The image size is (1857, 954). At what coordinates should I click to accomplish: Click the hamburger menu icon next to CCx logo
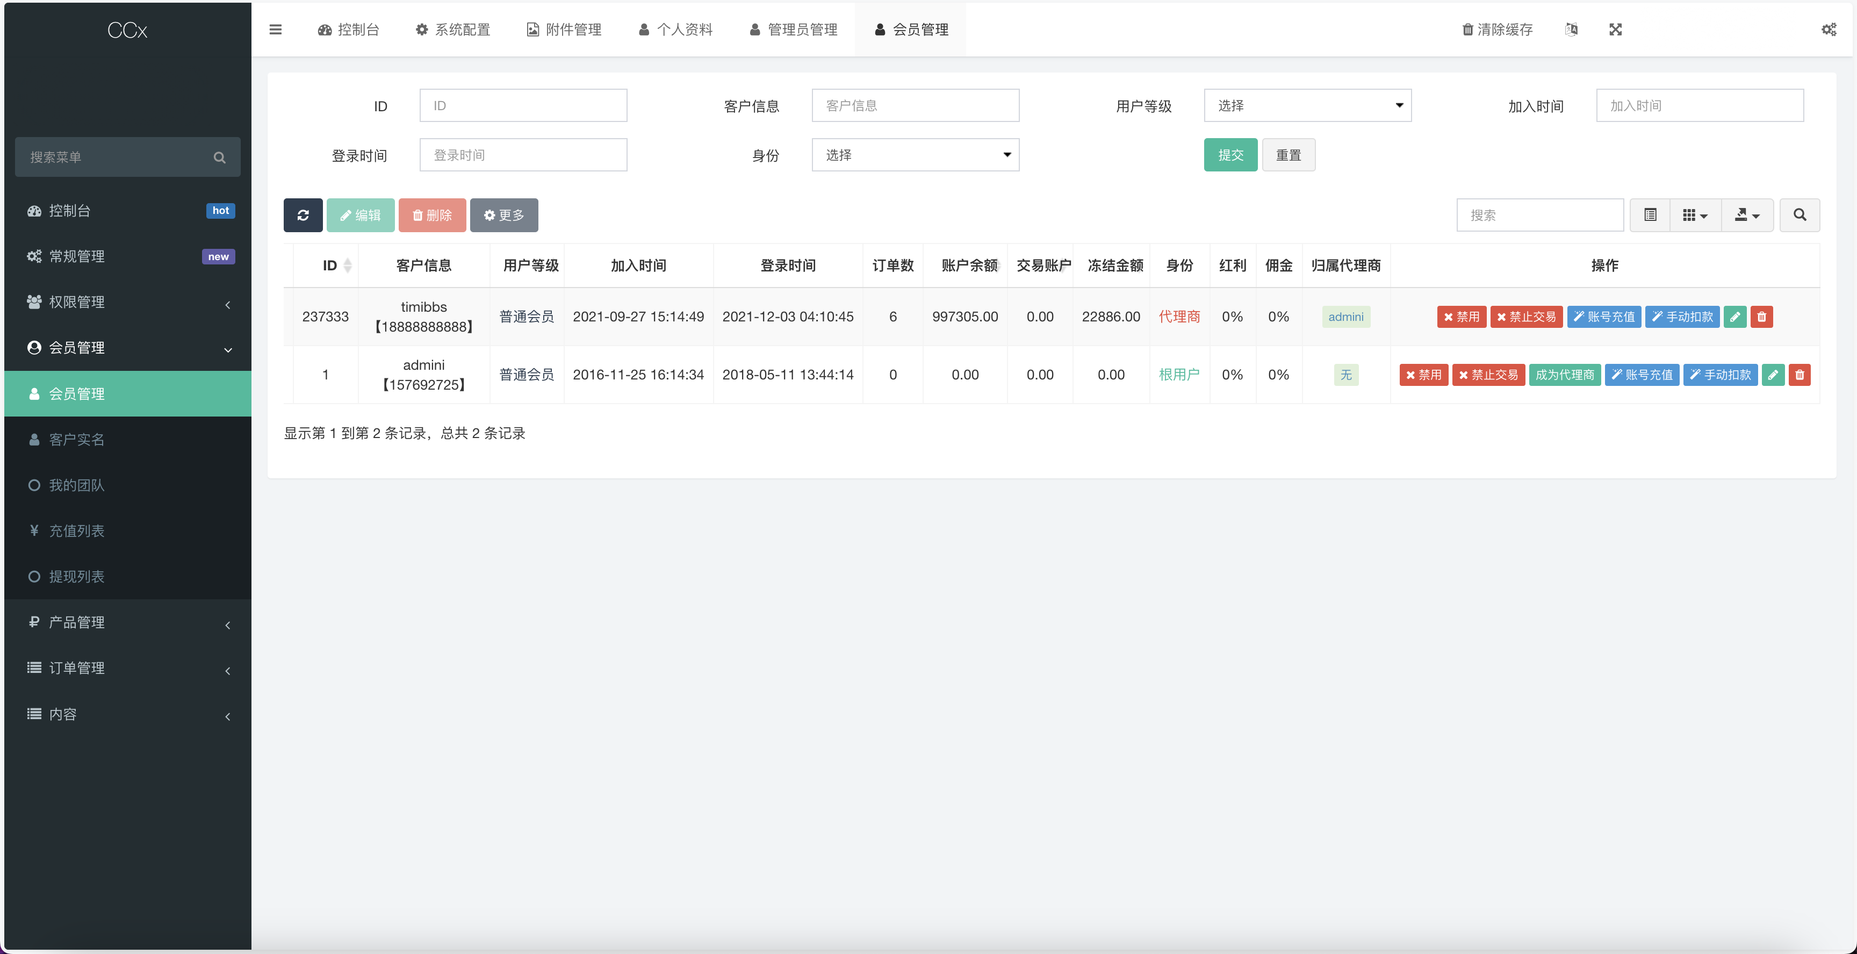click(x=276, y=30)
